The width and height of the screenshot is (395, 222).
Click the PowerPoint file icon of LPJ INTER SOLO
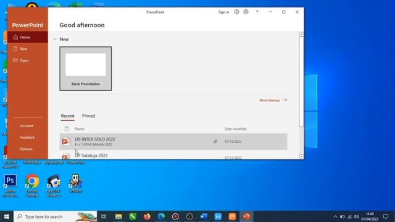coord(66,141)
